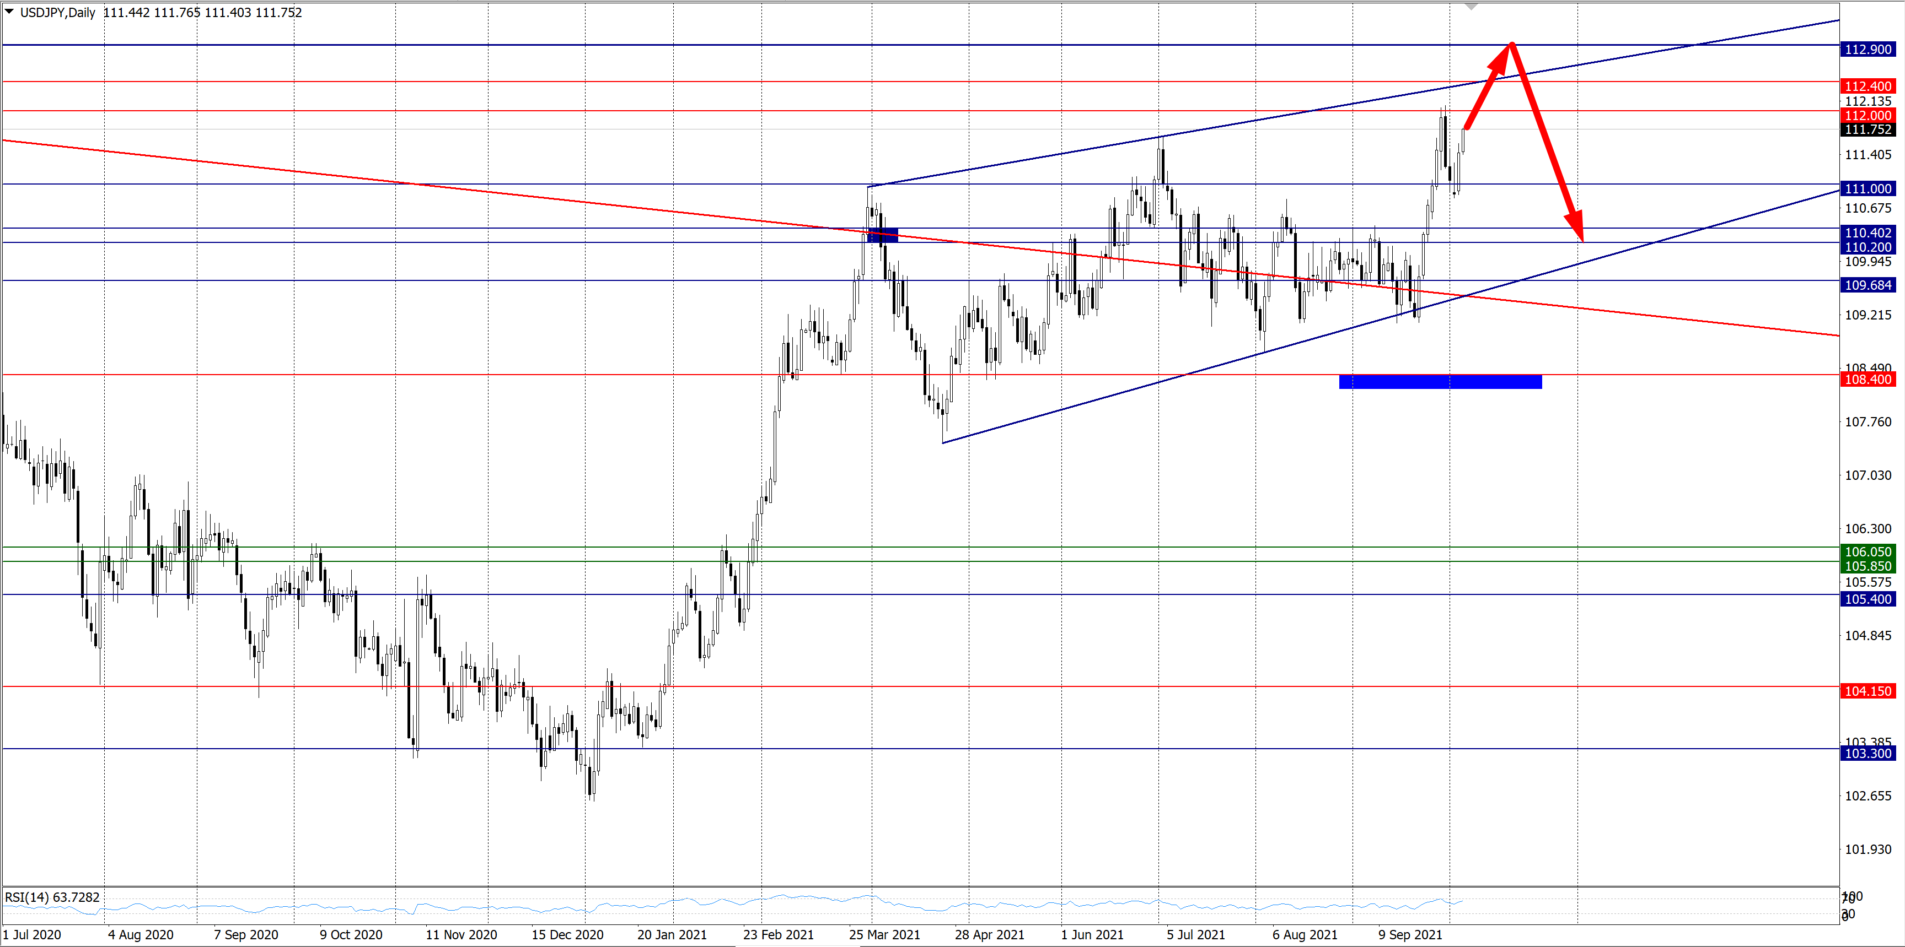Click the red 104.150 price label
This screenshot has height=947, width=1905.
tap(1868, 691)
